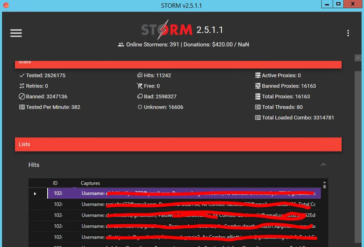Select the 'Unknown: 16606' value
Viewport: 364px width, 247px height.
pos(163,107)
